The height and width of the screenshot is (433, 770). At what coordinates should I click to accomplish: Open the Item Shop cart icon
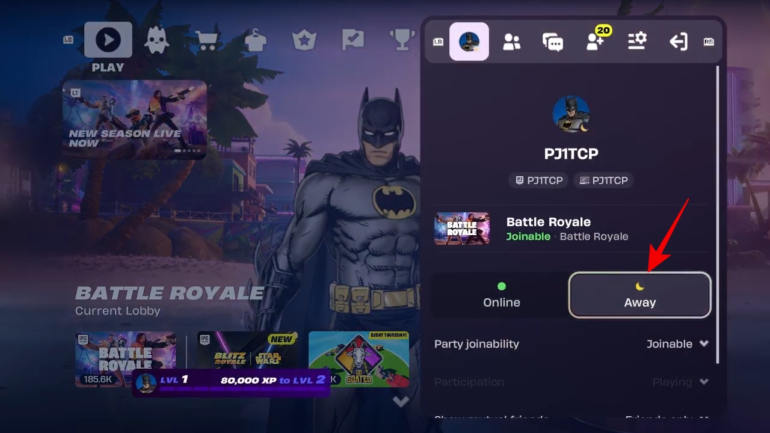click(207, 41)
